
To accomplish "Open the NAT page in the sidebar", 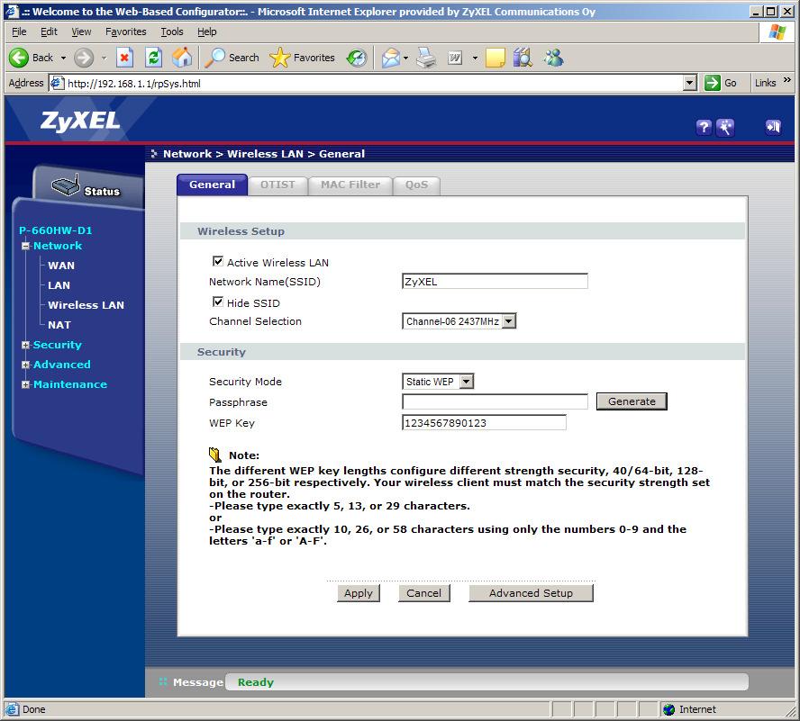I will click(59, 325).
